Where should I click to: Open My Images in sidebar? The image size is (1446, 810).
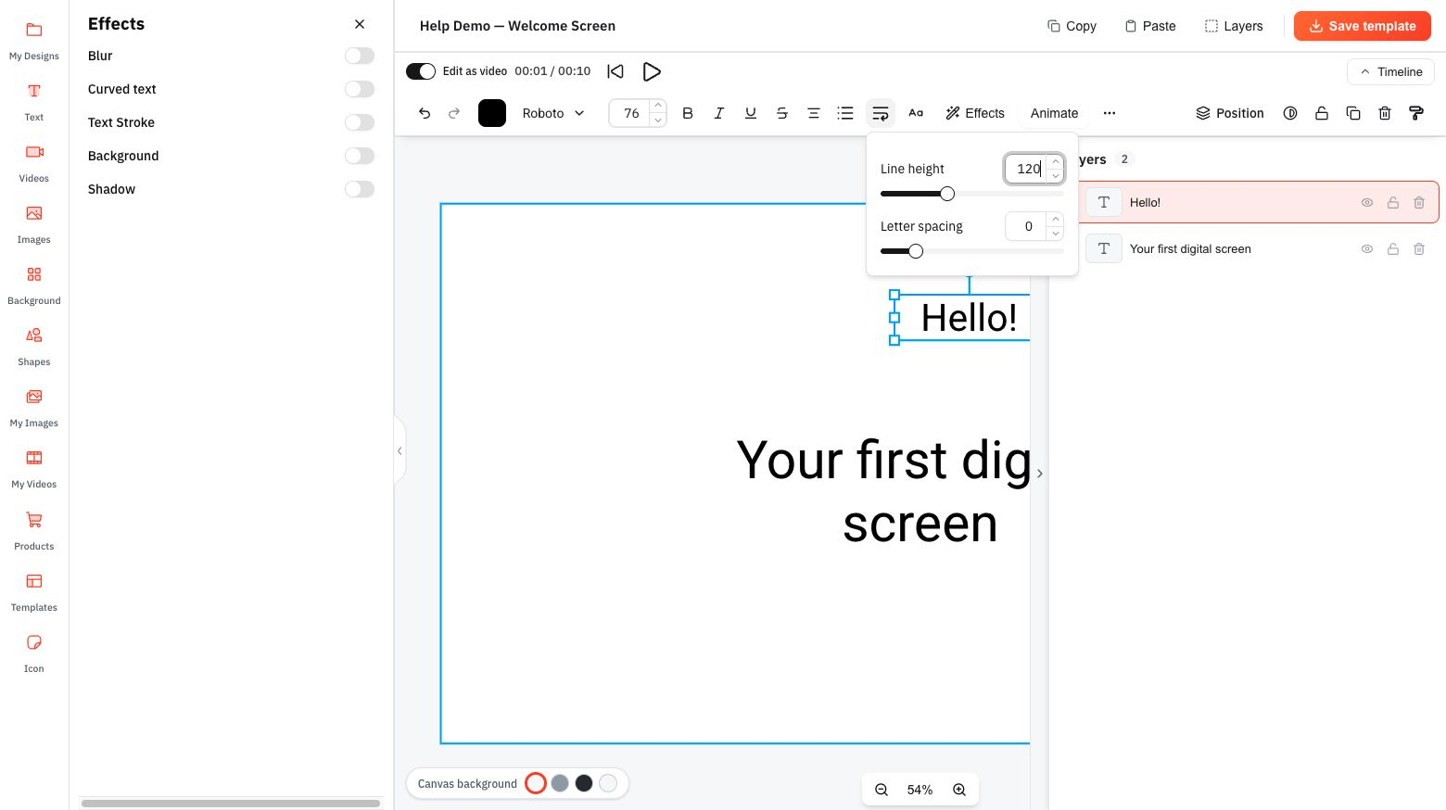coord(34,409)
